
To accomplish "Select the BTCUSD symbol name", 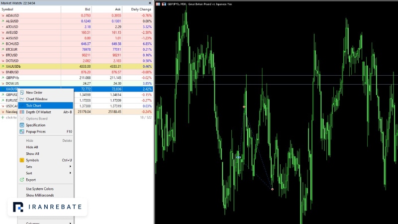I will tap(11, 55).
